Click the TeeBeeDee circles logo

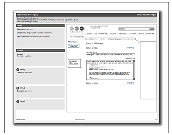[x=77, y=29]
